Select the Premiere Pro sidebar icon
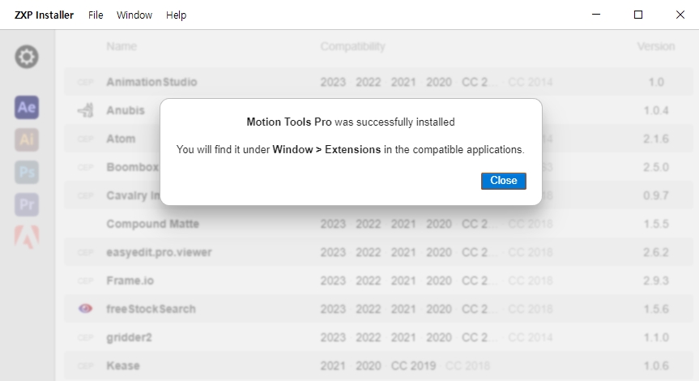The image size is (699, 381). tap(27, 205)
